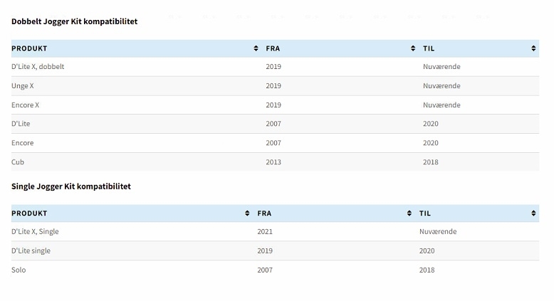Click TIL header in Dobbelt Jogger table

click(x=429, y=48)
